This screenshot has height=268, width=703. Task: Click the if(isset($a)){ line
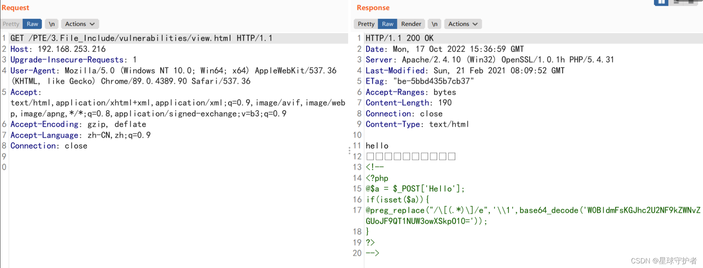point(397,199)
